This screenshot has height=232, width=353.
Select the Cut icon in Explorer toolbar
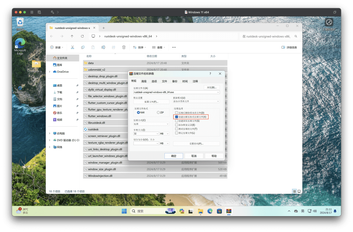pyautogui.click(x=72, y=47)
